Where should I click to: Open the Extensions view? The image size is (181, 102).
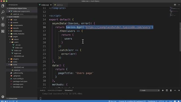point(3,31)
